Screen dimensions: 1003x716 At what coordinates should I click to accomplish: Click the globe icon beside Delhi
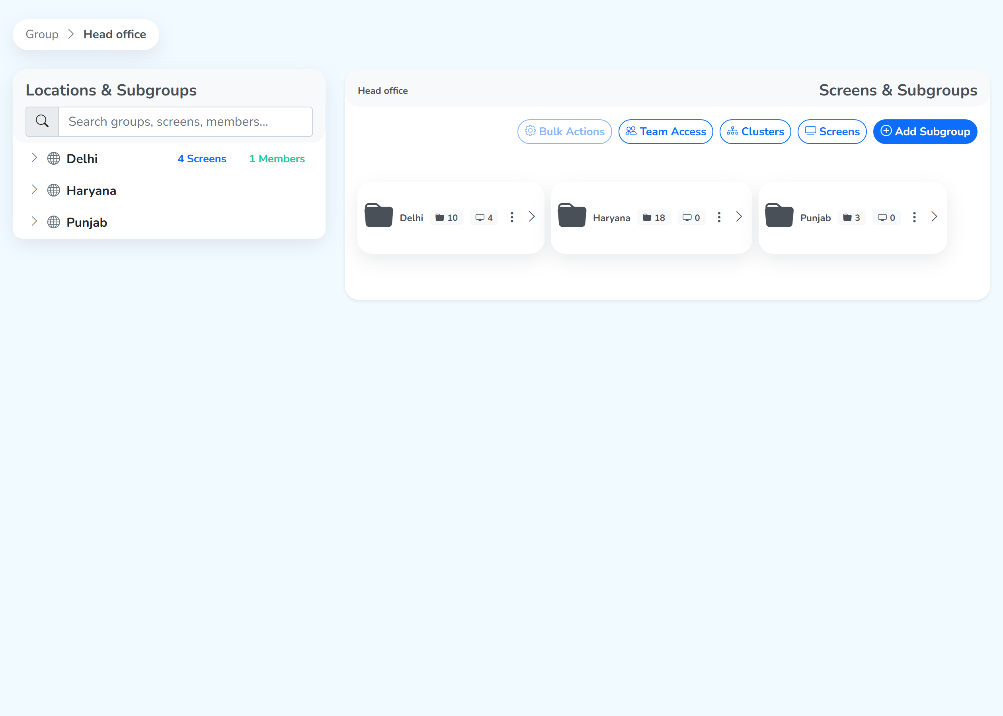point(54,158)
